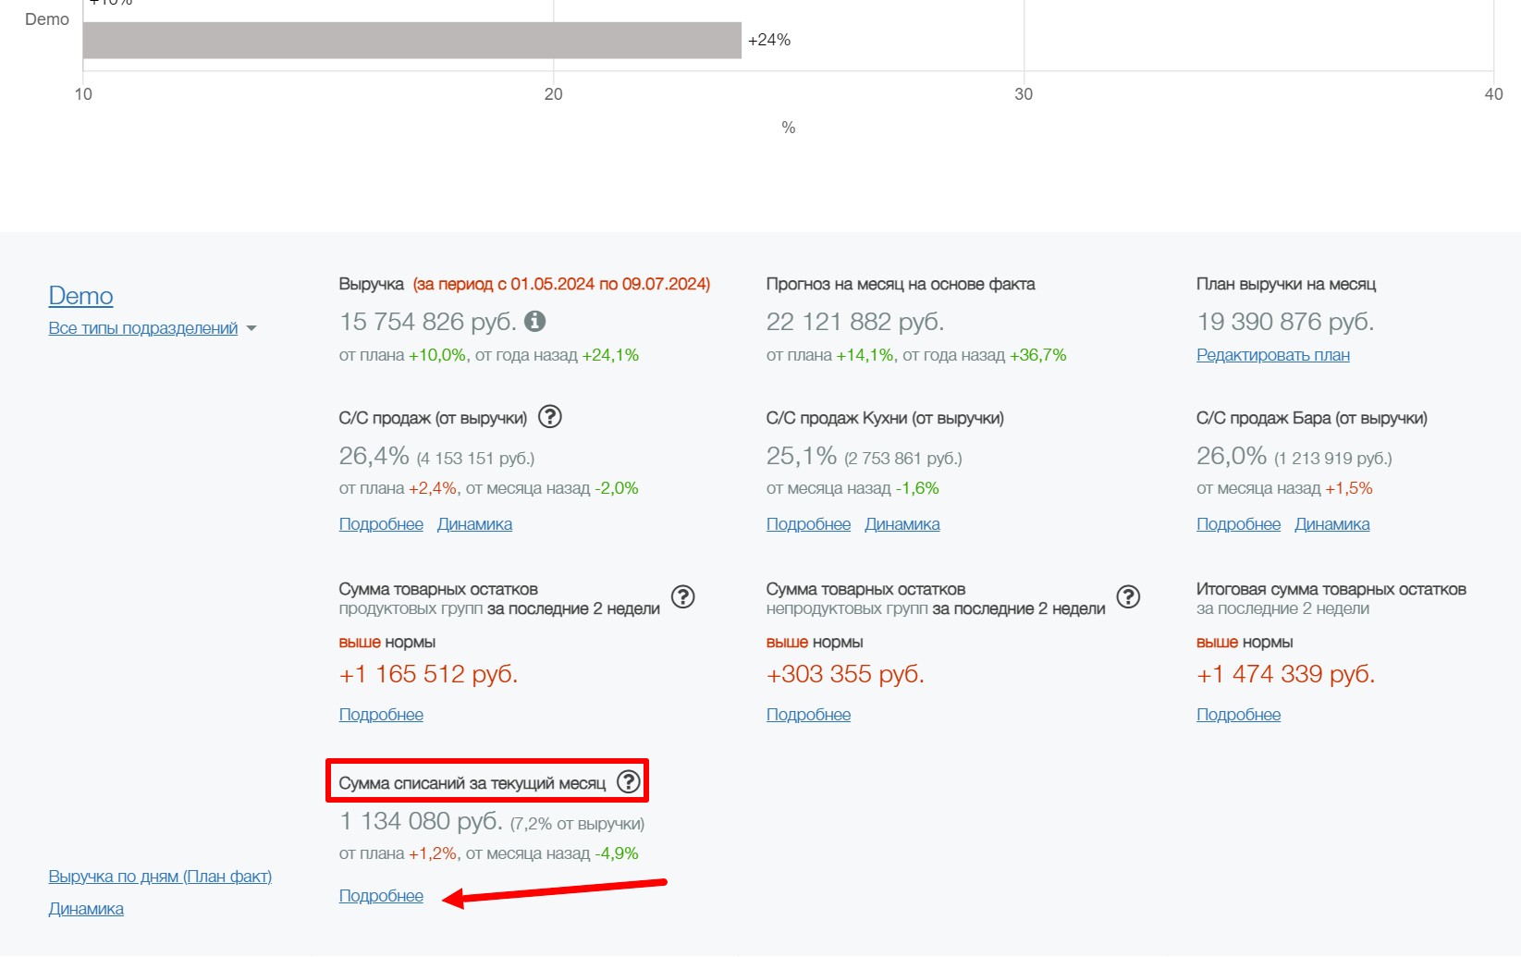
Task: Open Подробнее under +1 474 339 руб.
Action: pos(1238,715)
